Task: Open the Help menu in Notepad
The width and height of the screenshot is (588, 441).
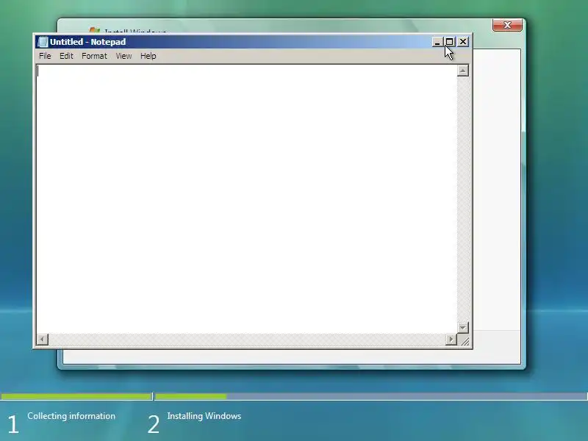Action: [x=148, y=56]
